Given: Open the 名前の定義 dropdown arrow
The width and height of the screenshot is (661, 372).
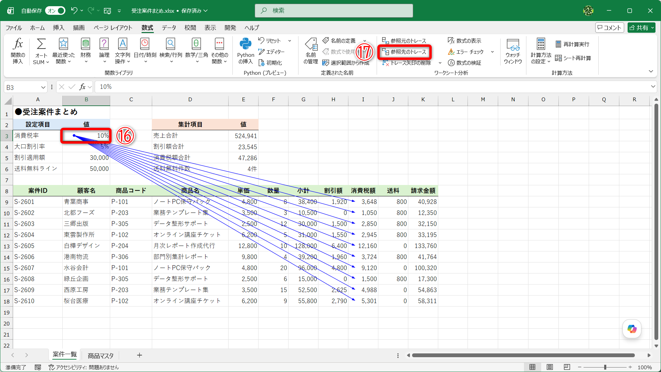Looking at the screenshot, I should coord(365,41).
